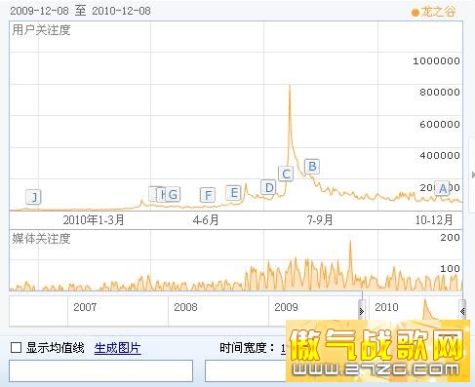Image resolution: width=475 pixels, height=387 pixels.
Task: Click the 800000 axis value
Action: (440, 92)
